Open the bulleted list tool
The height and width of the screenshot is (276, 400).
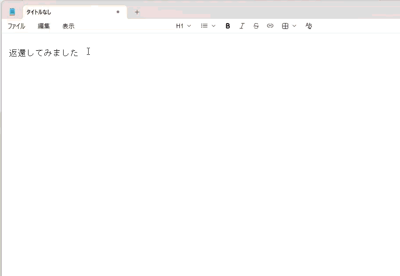point(204,26)
